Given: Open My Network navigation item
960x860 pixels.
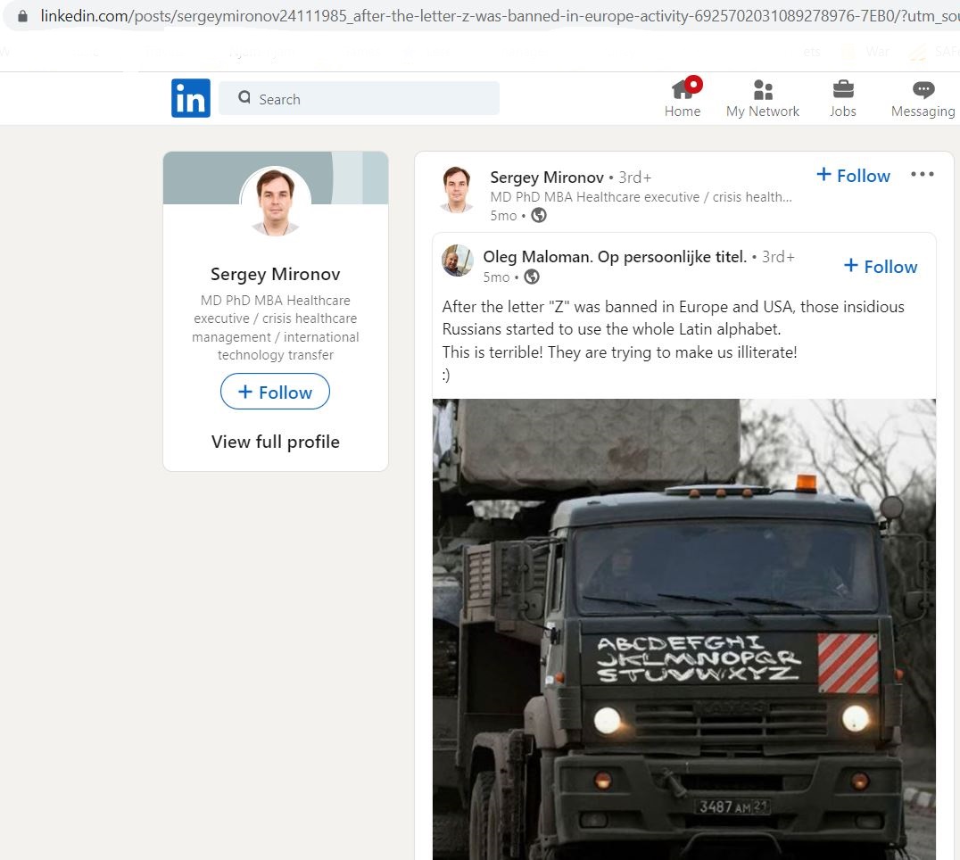Looking at the screenshot, I should point(762,98).
